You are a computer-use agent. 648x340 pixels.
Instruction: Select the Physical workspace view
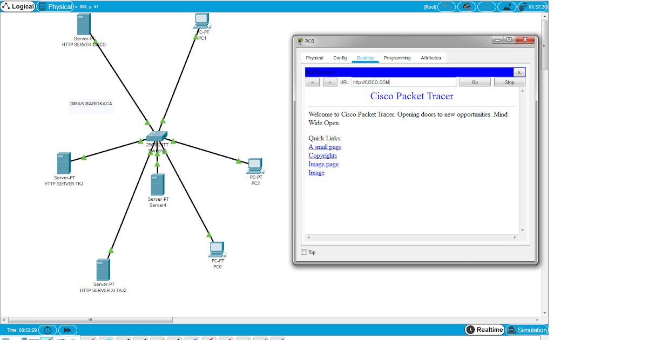pyautogui.click(x=56, y=6)
